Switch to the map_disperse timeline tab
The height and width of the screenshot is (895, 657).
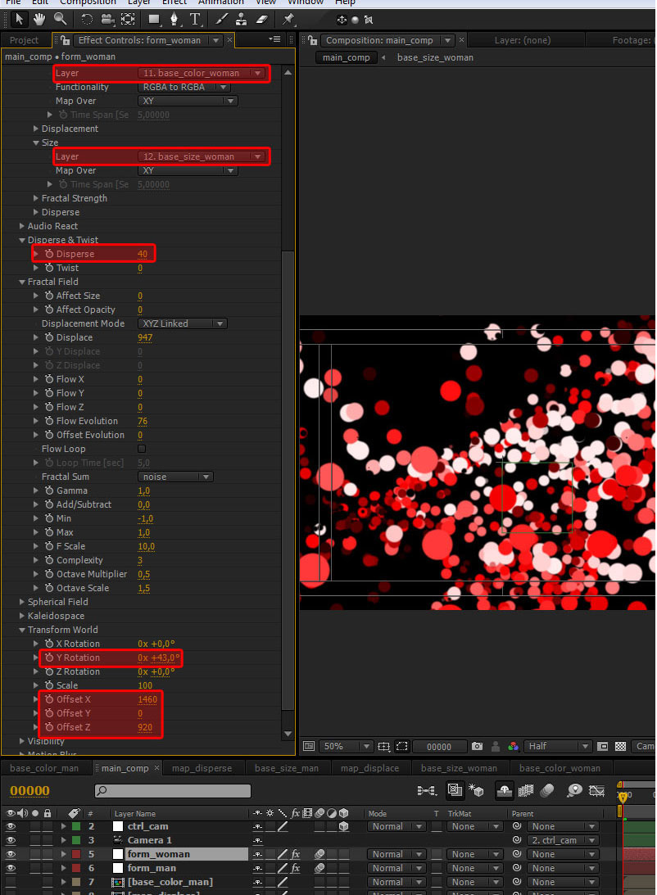point(202,768)
